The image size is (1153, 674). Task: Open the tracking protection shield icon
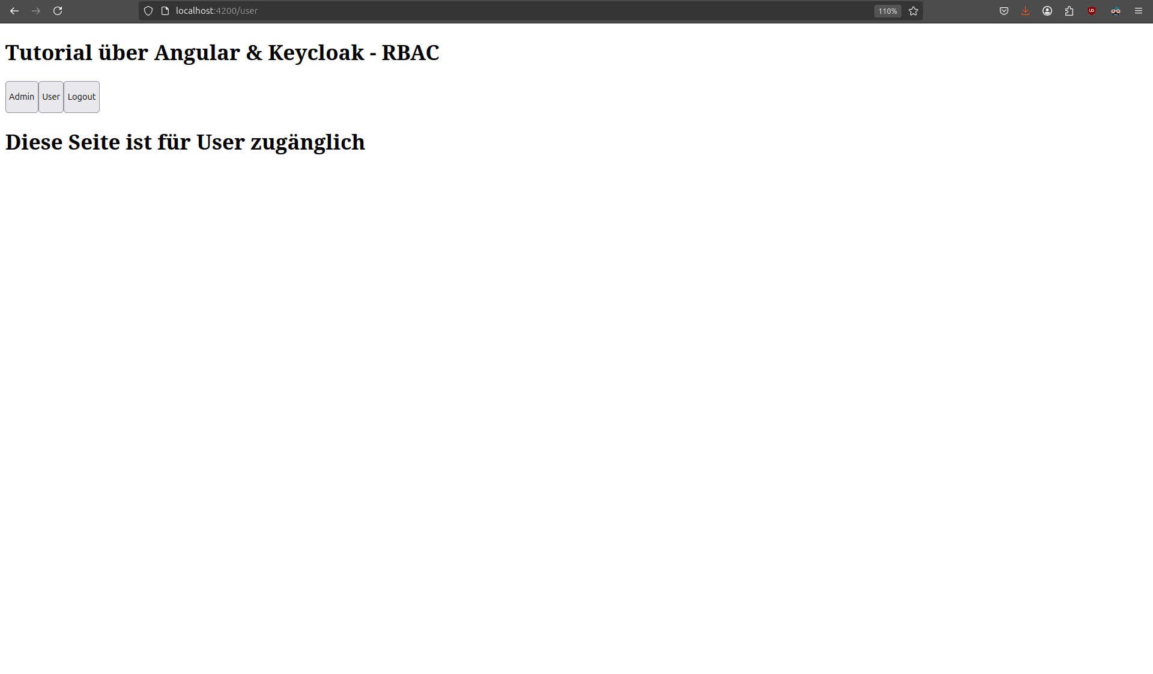pos(148,11)
